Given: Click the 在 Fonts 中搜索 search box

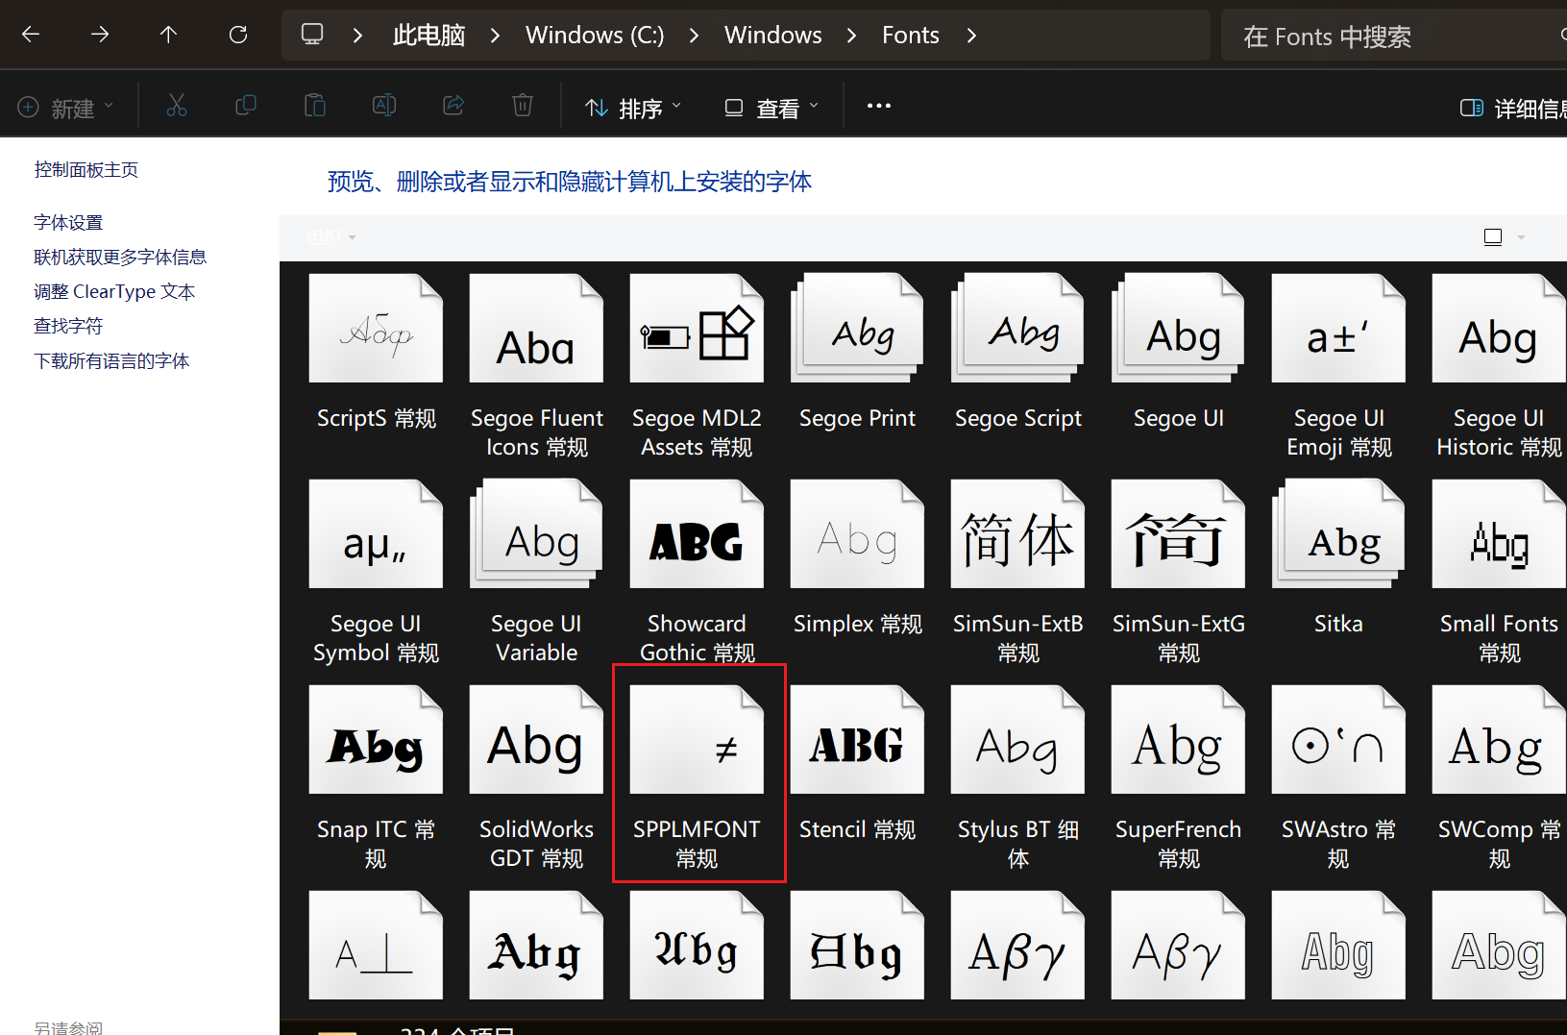Looking at the screenshot, I should (1393, 36).
